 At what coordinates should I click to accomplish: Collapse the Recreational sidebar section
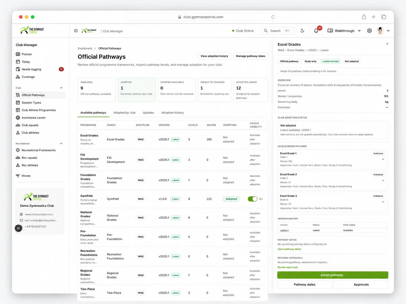tap(61, 144)
